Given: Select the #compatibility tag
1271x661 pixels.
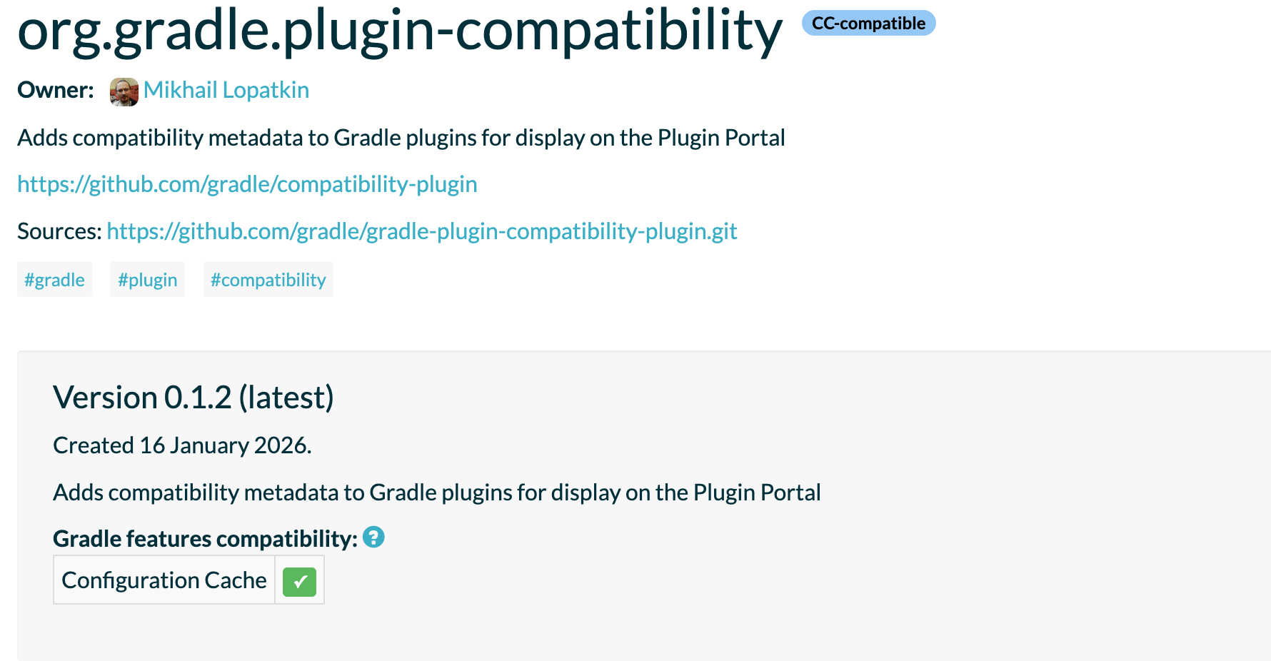Looking at the screenshot, I should [x=268, y=280].
